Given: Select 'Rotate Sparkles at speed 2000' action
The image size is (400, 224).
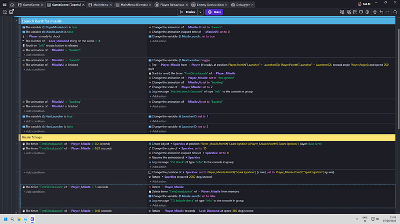Looking at the screenshot, I should pyautogui.click(x=180, y=177).
